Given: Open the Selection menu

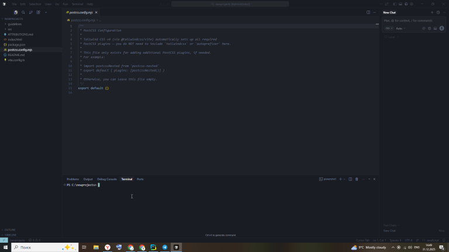Looking at the screenshot, I should pos(35,4).
